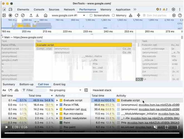Screen dimensions: 184x139
Task: Toggle the match case Aa filter button
Action: click(x=4, y=90)
